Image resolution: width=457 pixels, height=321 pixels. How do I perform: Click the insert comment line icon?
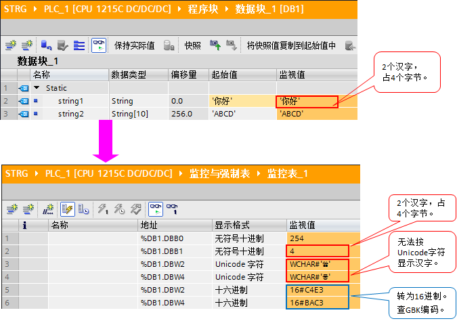pos(48,209)
